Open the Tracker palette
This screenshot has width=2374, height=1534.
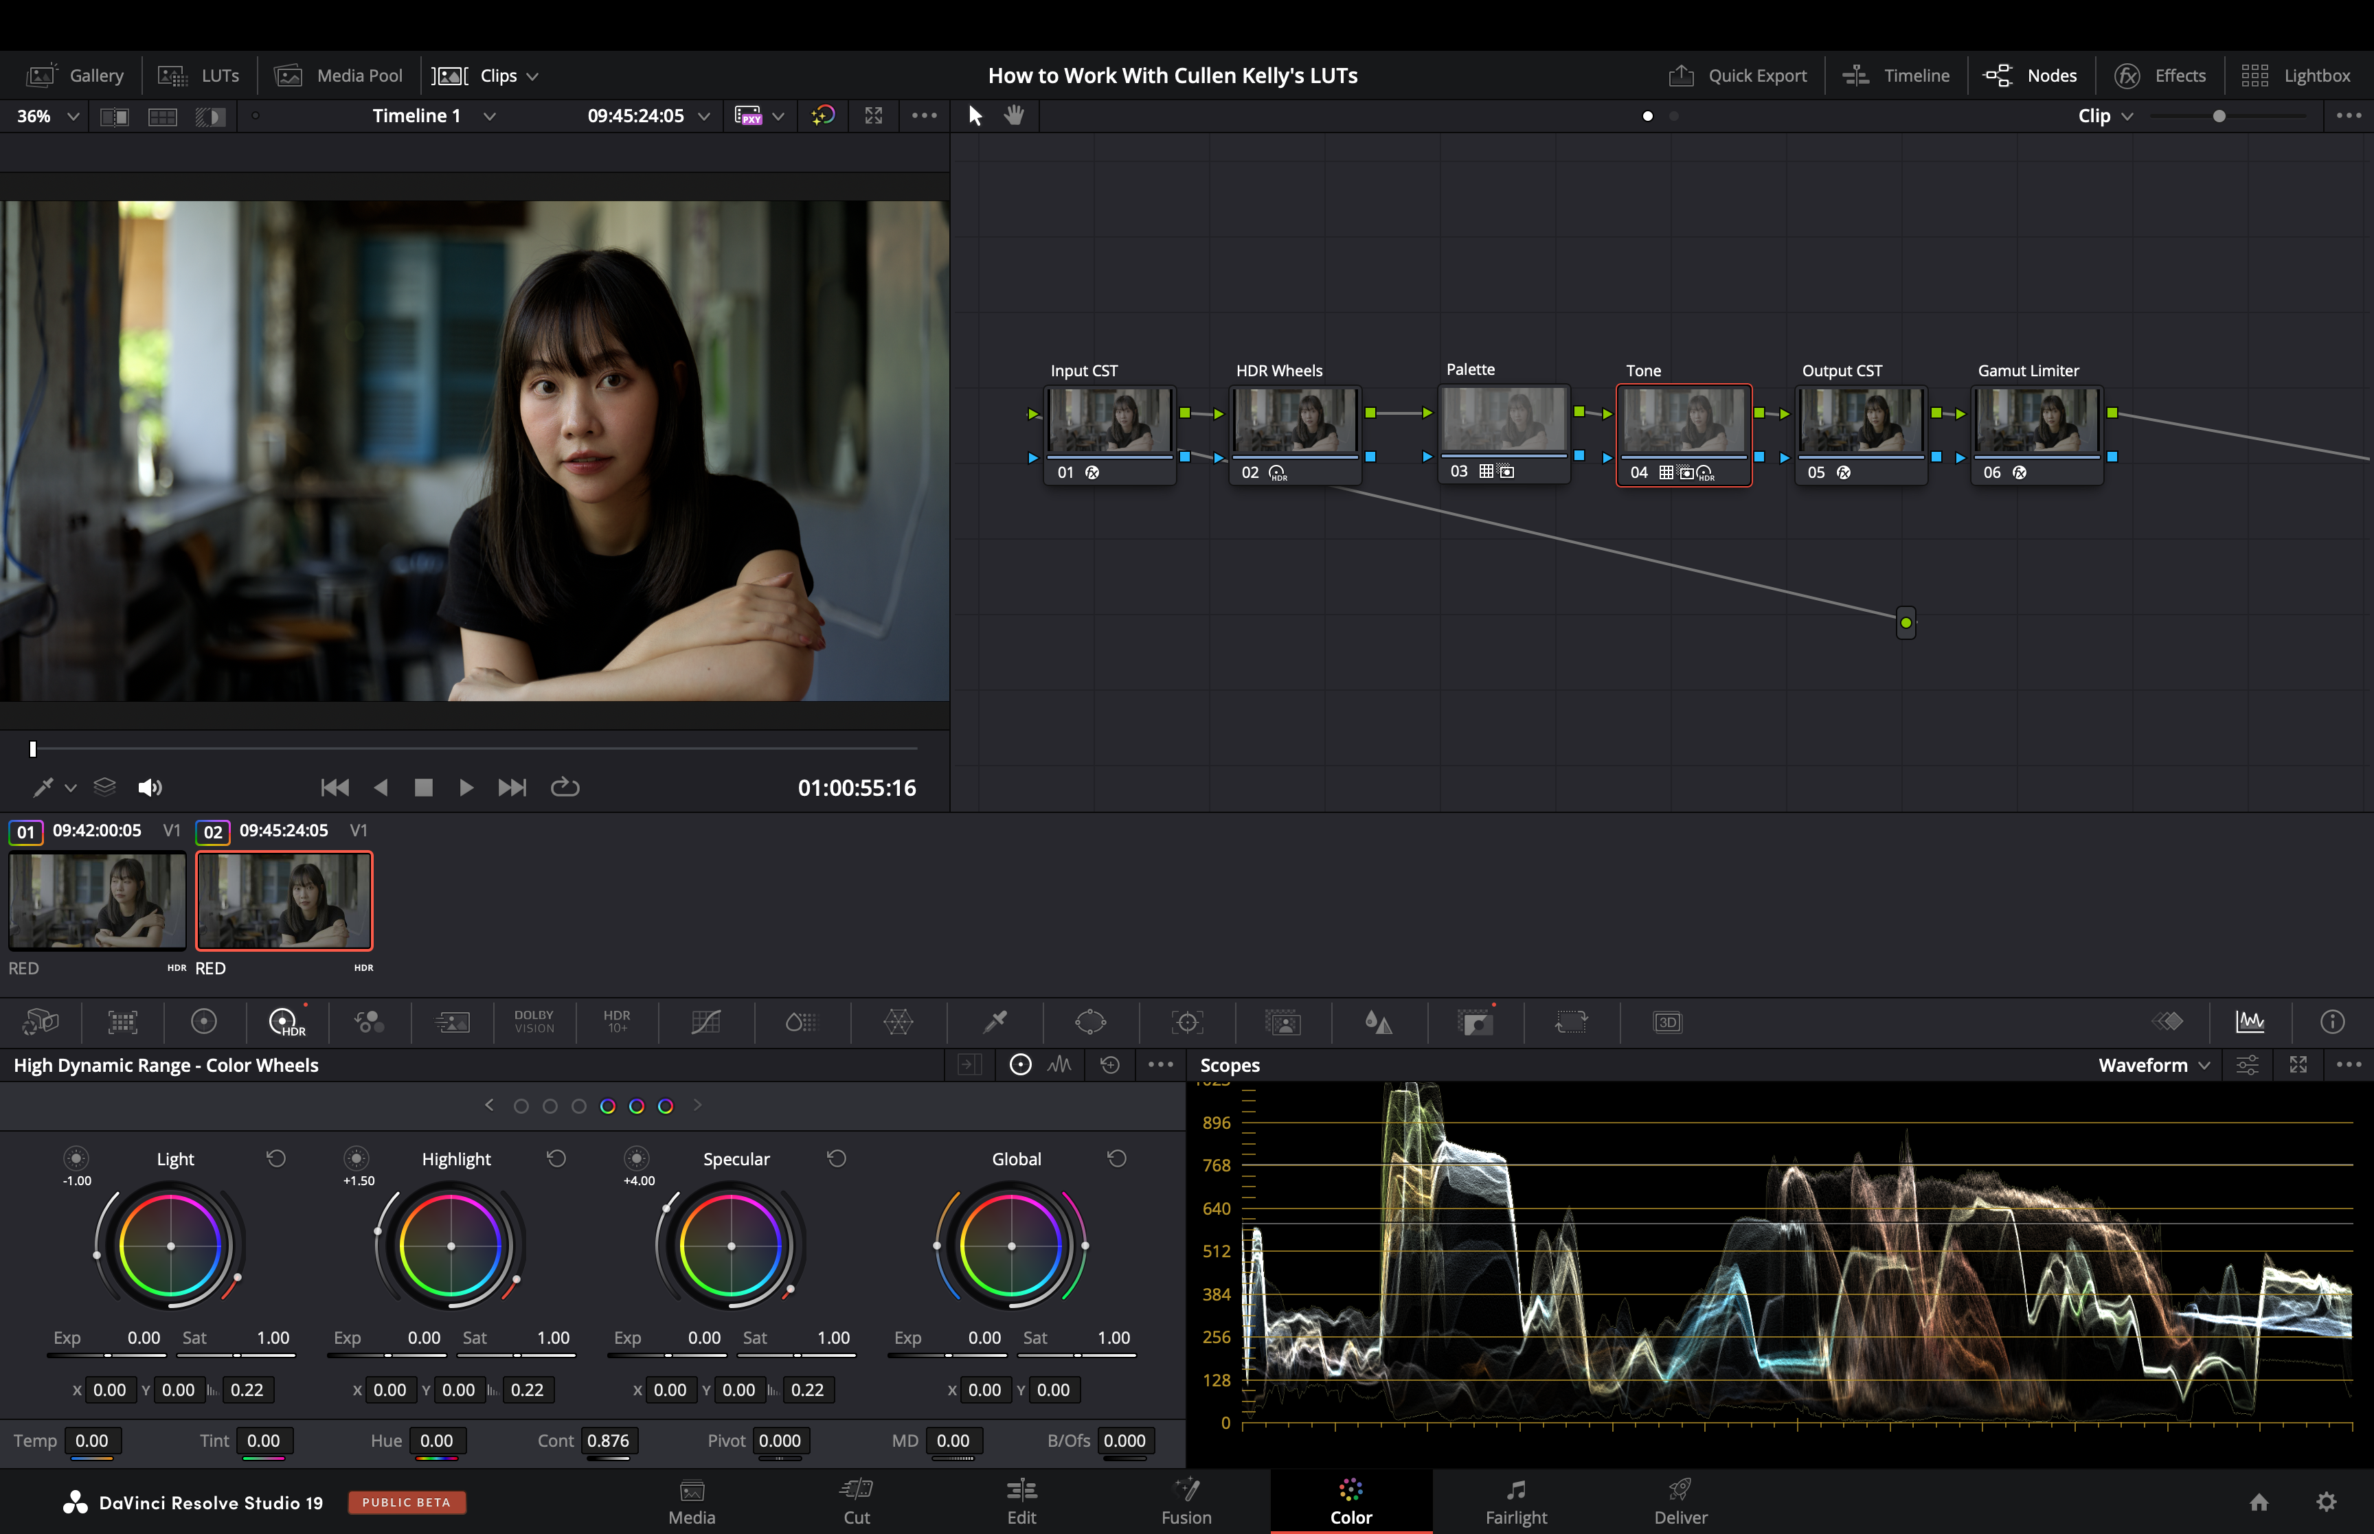(1186, 1022)
